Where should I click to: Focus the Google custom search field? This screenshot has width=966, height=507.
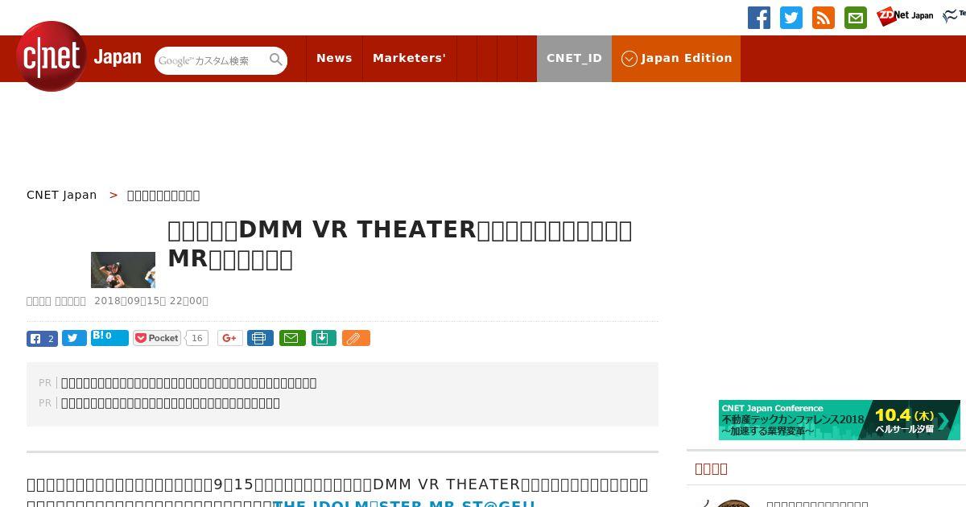[211, 60]
